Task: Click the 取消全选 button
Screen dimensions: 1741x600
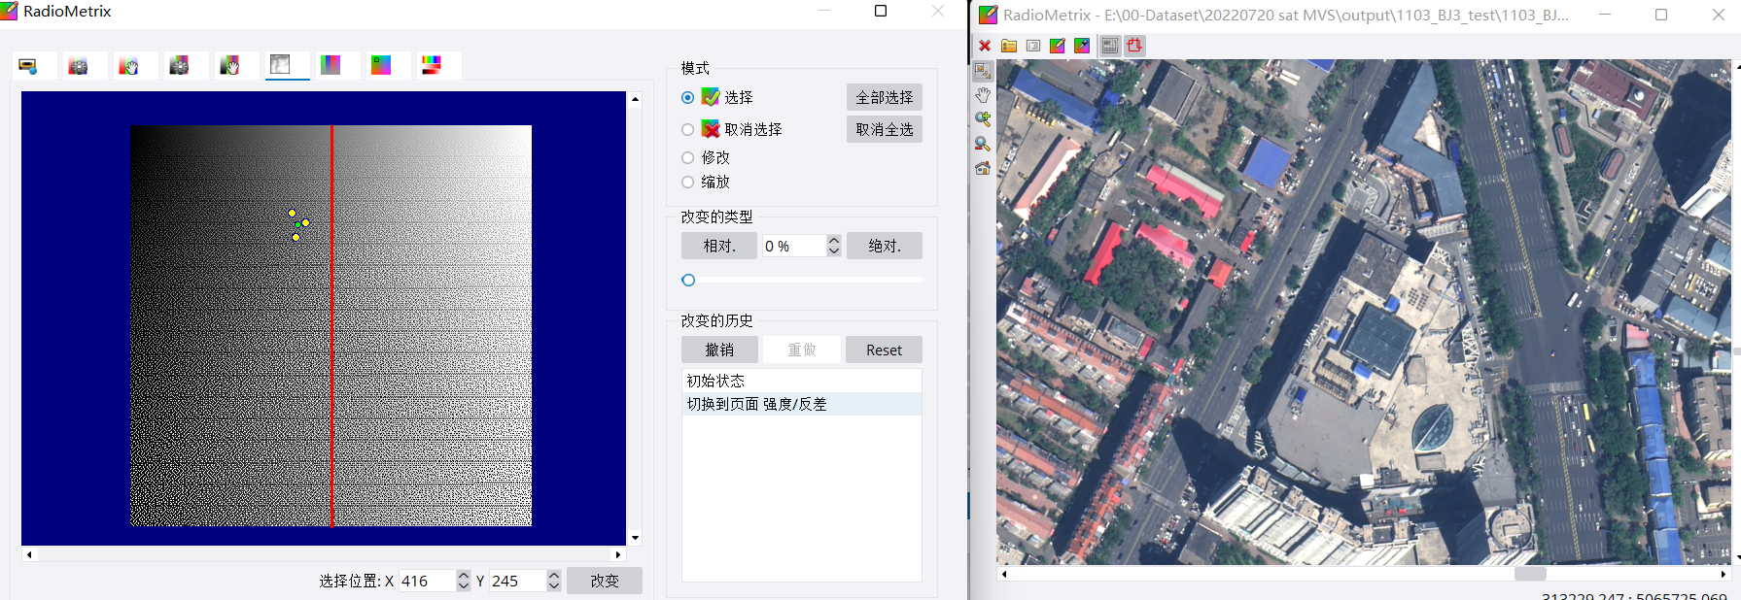Action: 885,129
